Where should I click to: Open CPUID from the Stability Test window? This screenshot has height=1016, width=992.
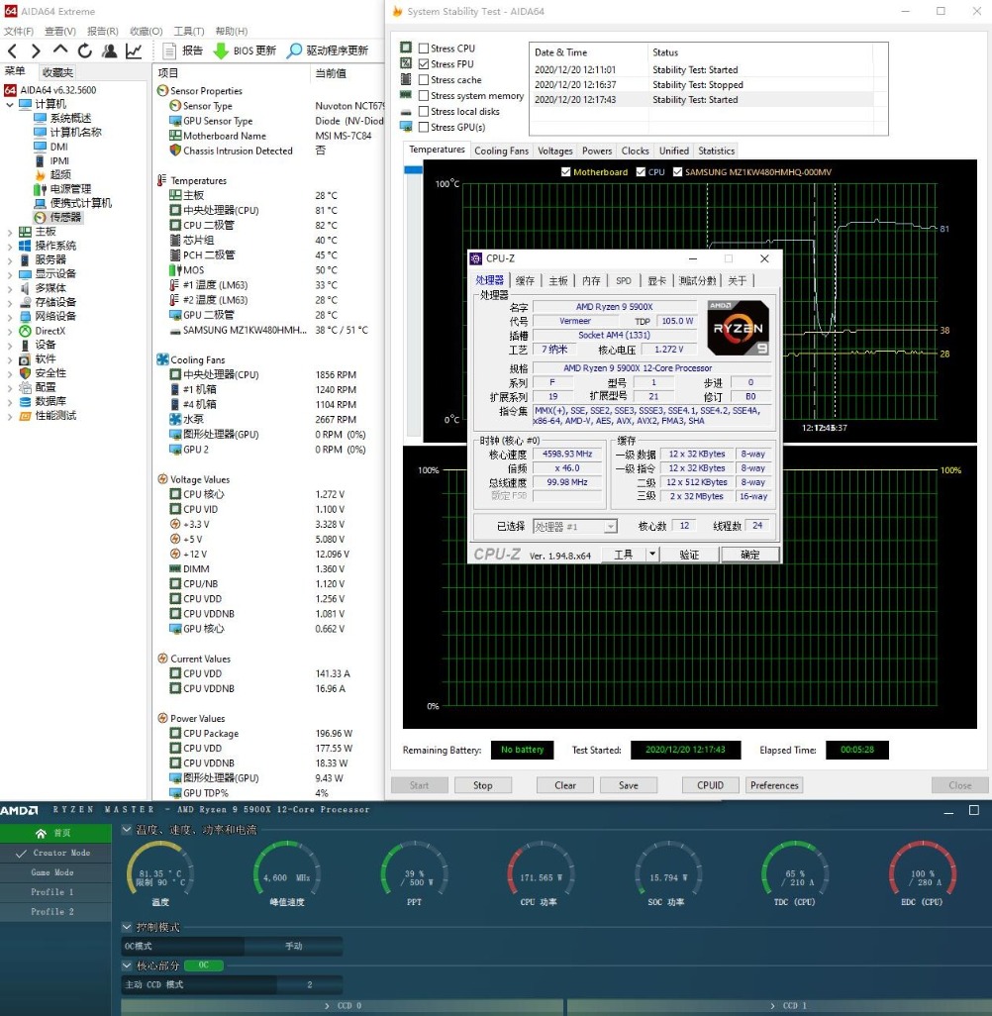point(710,785)
